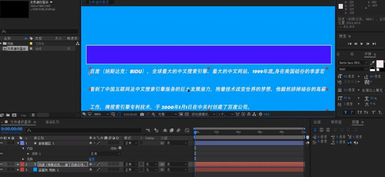The image size is (385, 177).
Task: Toggle Superscript button in Character panel
Action: coord(373,112)
